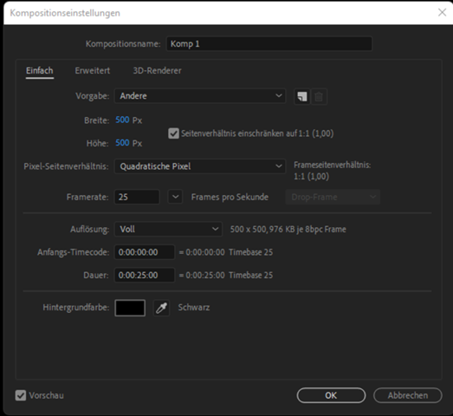Viewport: 453px width, 416px height.
Task: Disable the Vorschau checkbox
Action: click(21, 395)
